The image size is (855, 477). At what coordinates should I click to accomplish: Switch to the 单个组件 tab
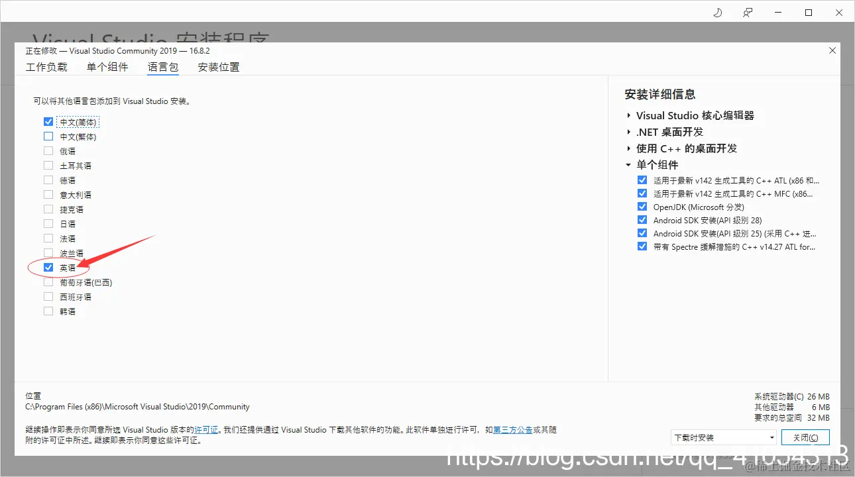coord(107,67)
